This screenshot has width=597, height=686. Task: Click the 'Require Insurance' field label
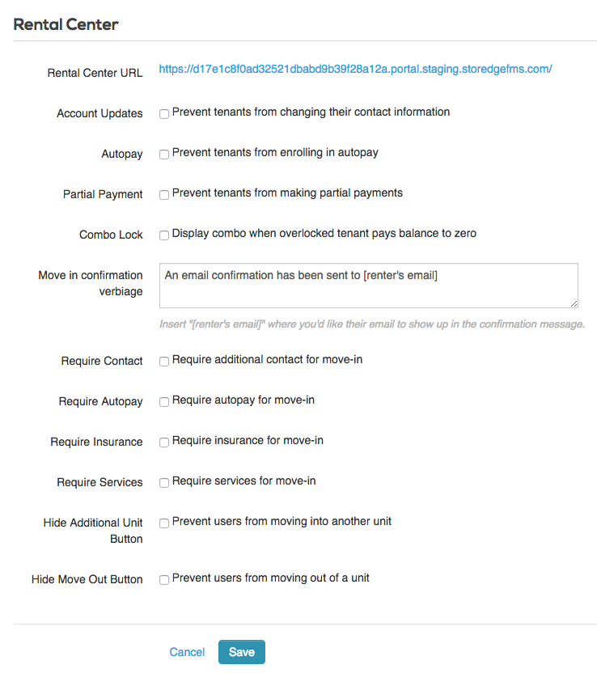click(96, 442)
